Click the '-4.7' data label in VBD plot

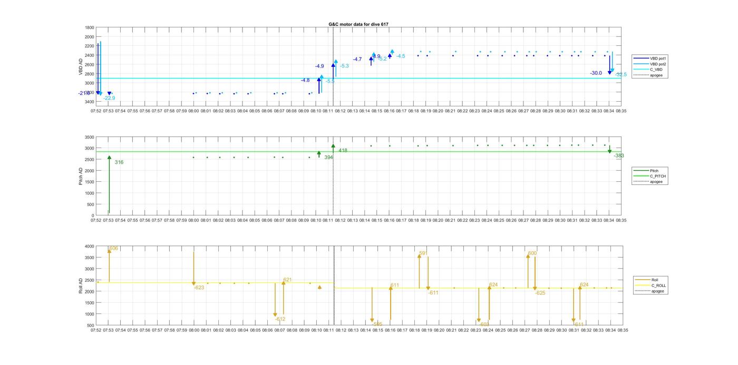(357, 60)
